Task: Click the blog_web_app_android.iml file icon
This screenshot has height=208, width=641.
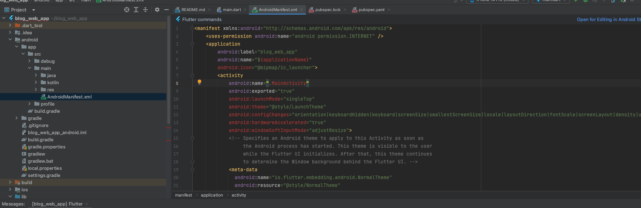Action: [x=24, y=132]
